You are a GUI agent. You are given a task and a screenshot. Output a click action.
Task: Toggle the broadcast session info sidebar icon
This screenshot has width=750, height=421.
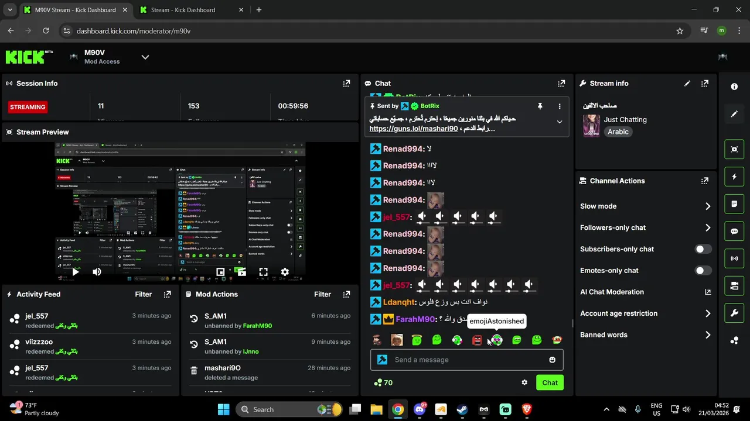click(x=734, y=258)
